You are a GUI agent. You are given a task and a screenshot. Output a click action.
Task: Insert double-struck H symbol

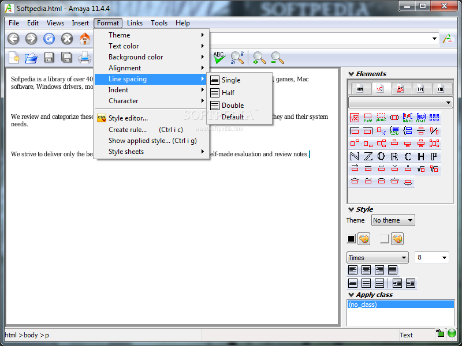pyautogui.click(x=421, y=156)
